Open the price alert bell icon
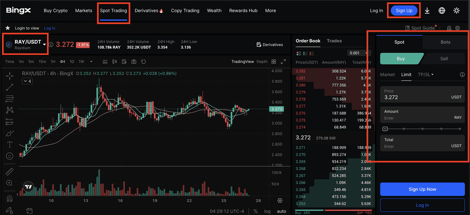The width and height of the screenshot is (470, 215). coord(449,28)
